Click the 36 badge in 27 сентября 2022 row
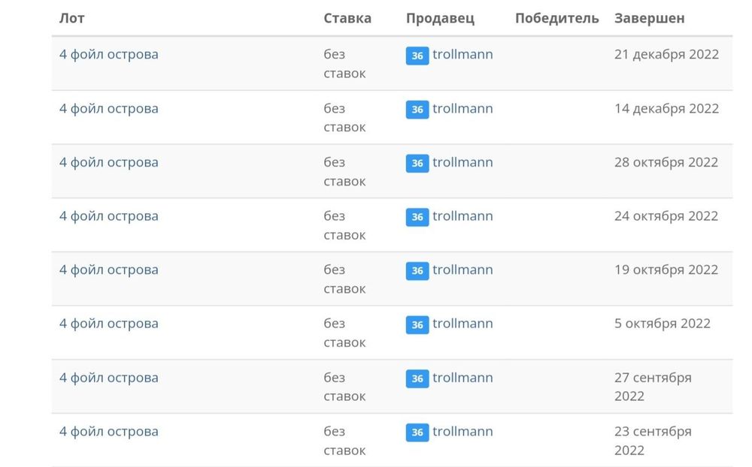 click(417, 378)
